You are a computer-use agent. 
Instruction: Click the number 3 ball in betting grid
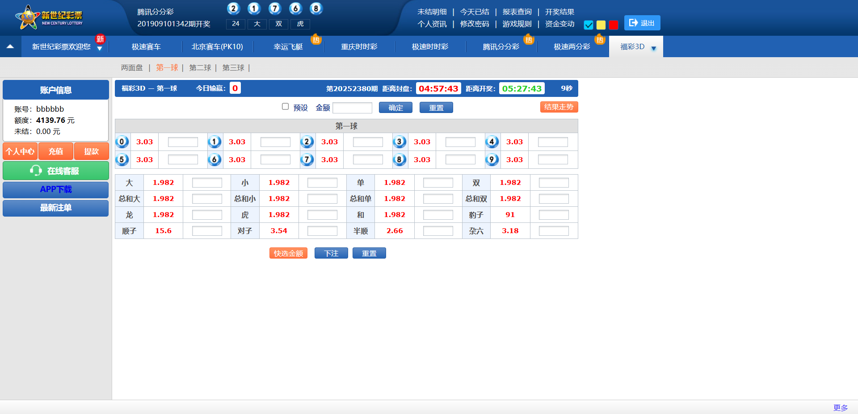click(400, 142)
